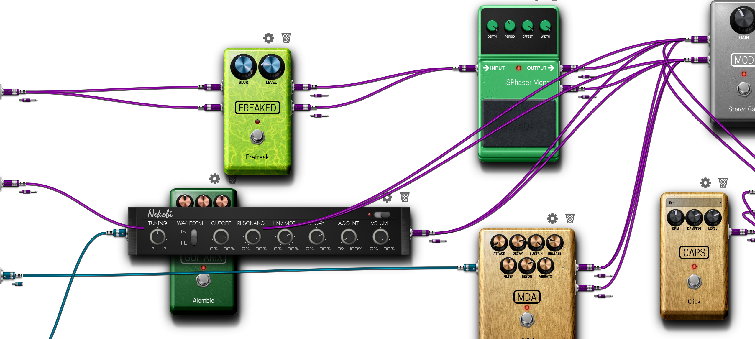The width and height of the screenshot is (755, 339).
Task: Expand the Box dropdown on Click pedal
Action: click(x=694, y=203)
